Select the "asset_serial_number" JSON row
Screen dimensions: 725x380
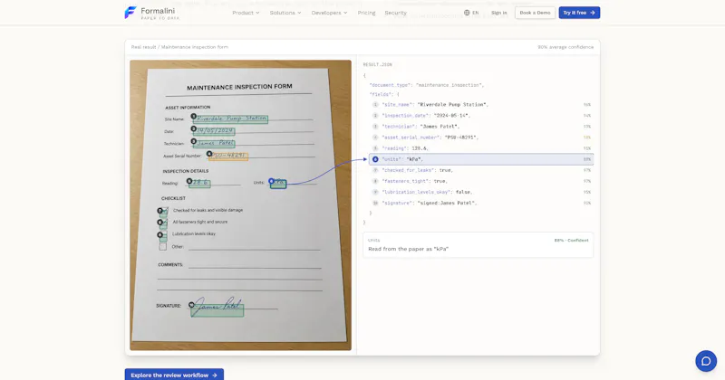pos(481,138)
